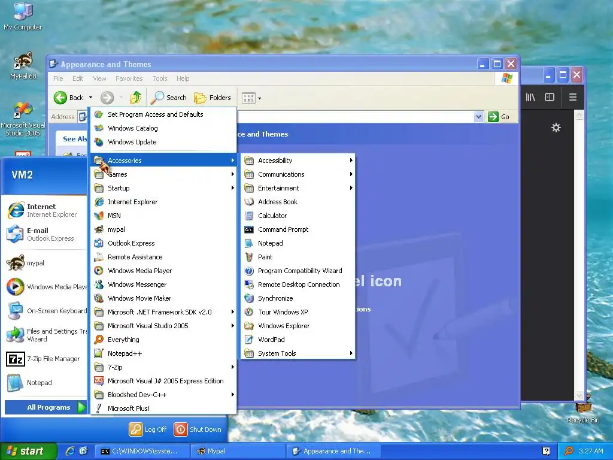Open Set Program Access and Defaults

click(x=163, y=114)
